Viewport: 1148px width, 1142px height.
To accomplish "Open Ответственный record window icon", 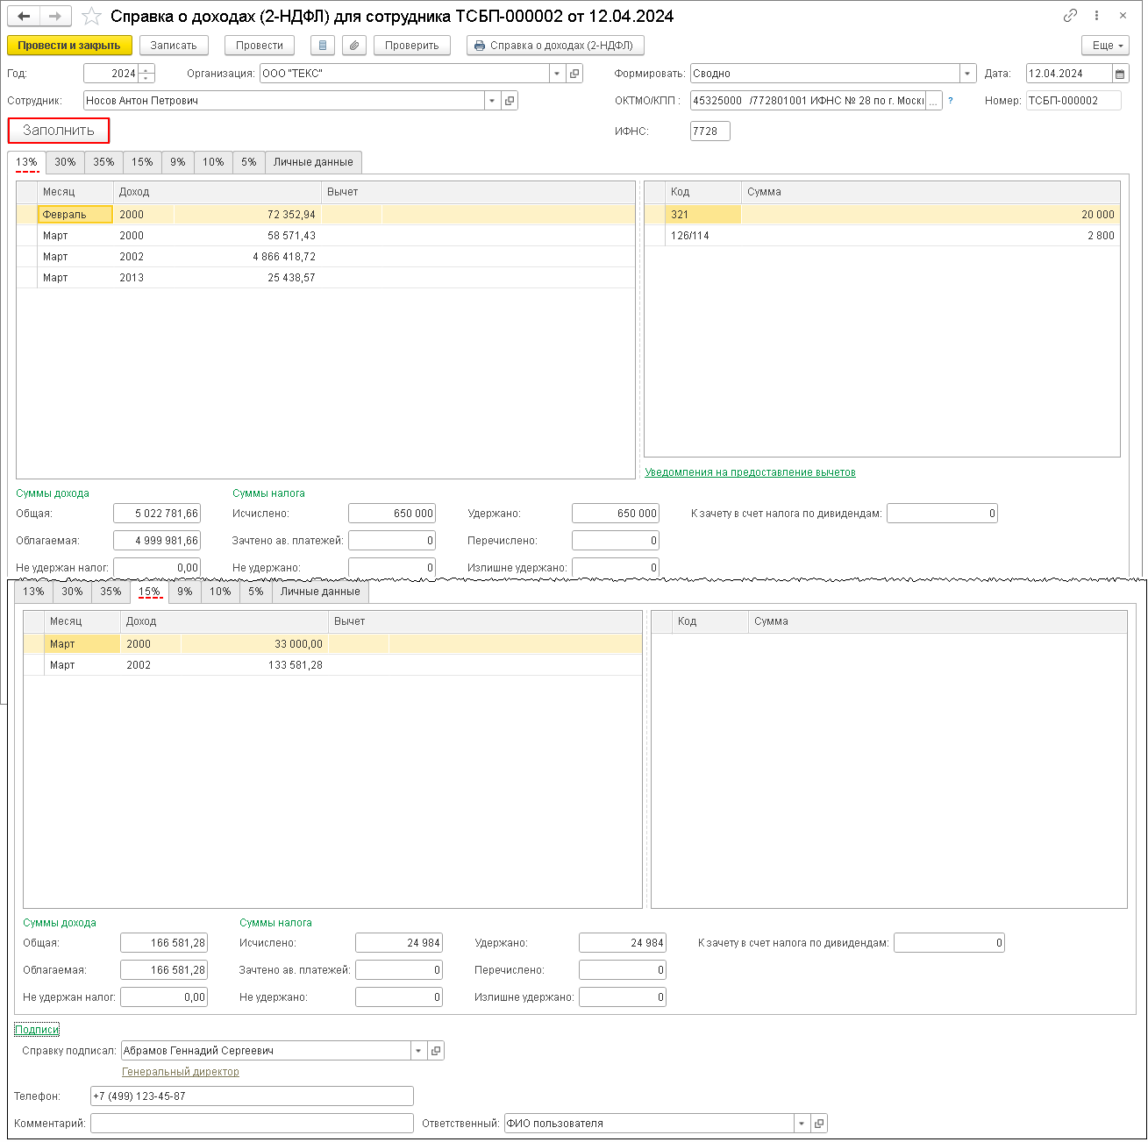I will 819,1124.
